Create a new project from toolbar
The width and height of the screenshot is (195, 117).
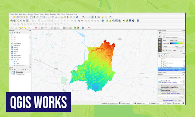tap(11, 17)
